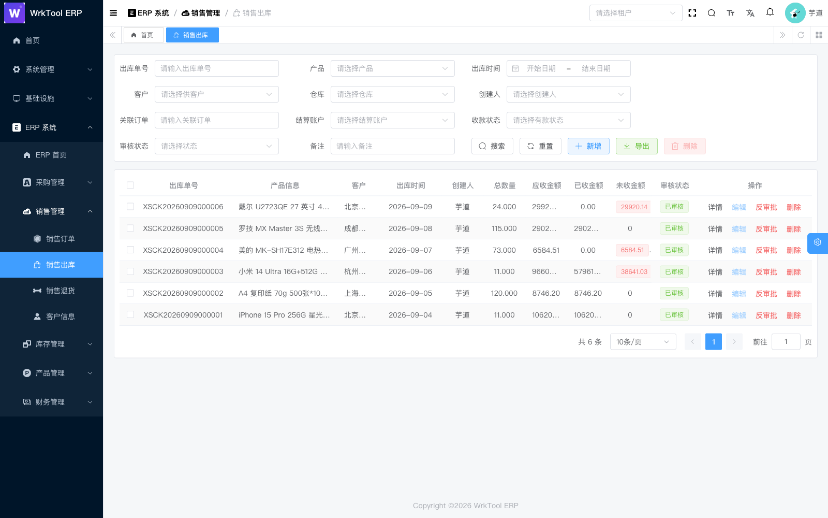Check row XSCK20260909000003 checkbox
Viewport: 828px width, 518px height.
click(x=130, y=271)
